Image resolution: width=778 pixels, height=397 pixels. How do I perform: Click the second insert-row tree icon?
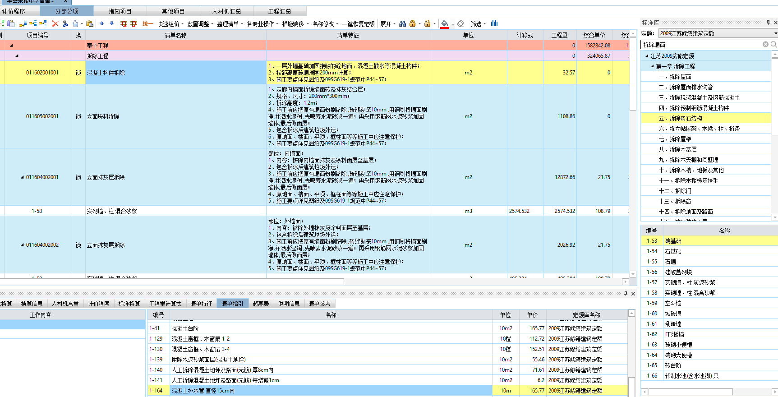coord(33,23)
